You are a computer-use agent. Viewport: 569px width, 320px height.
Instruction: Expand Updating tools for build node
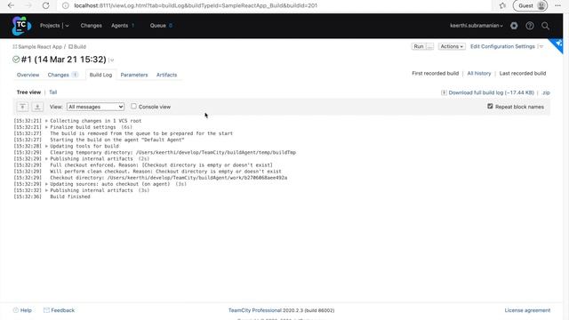pyautogui.click(x=46, y=146)
